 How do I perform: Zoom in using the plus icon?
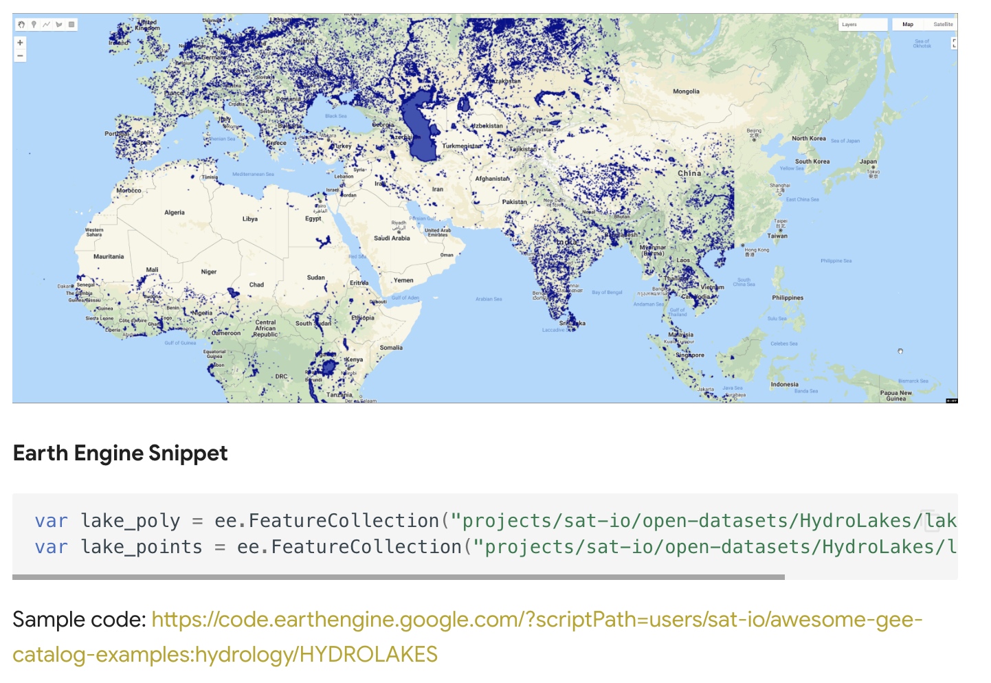[20, 43]
